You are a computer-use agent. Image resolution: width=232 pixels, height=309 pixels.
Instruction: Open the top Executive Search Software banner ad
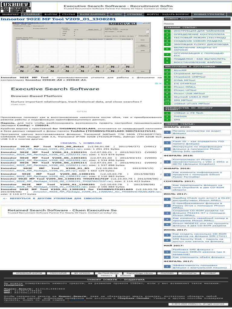click(x=118, y=7)
